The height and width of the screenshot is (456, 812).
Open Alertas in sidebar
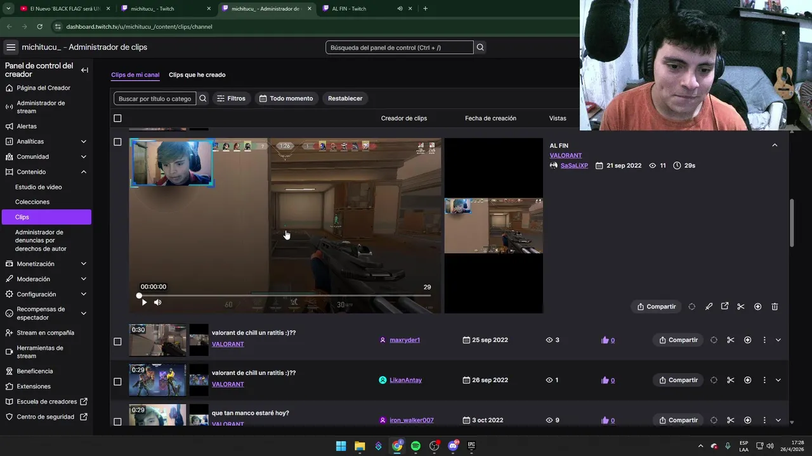[x=27, y=126]
